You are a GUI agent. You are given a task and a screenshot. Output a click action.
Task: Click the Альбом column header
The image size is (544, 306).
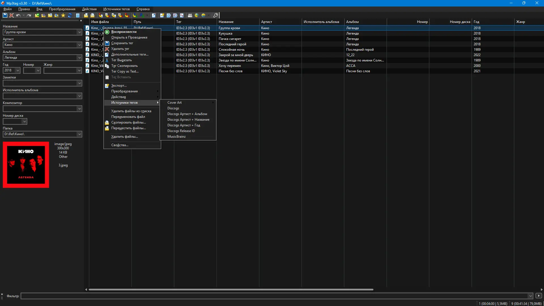pyautogui.click(x=352, y=22)
